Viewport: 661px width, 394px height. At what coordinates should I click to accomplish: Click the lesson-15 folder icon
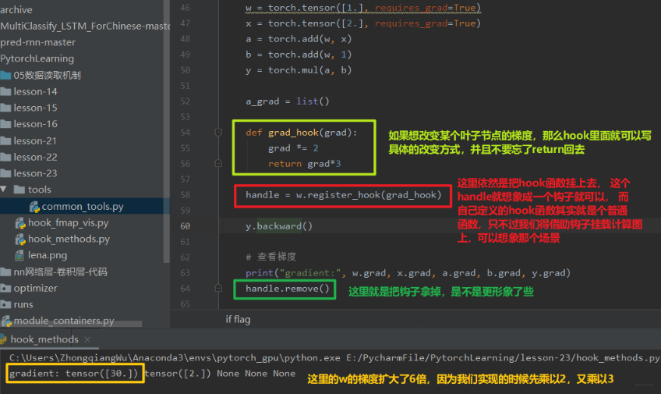tap(5, 108)
